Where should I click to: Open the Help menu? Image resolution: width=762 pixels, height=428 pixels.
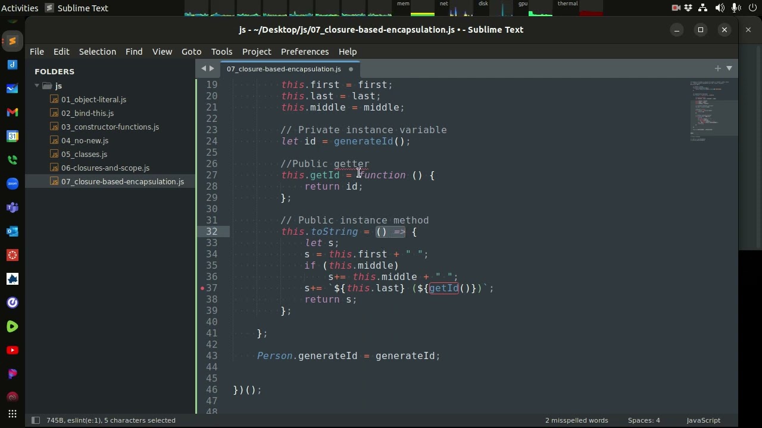(348, 52)
